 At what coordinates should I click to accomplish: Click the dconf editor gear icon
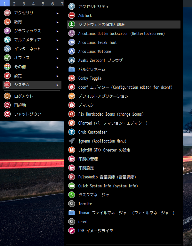[x=72, y=87]
